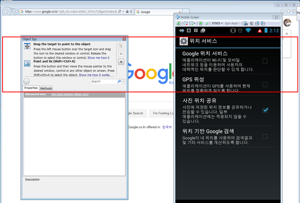Tap the battery icon in phone status bar

(x=266, y=30)
